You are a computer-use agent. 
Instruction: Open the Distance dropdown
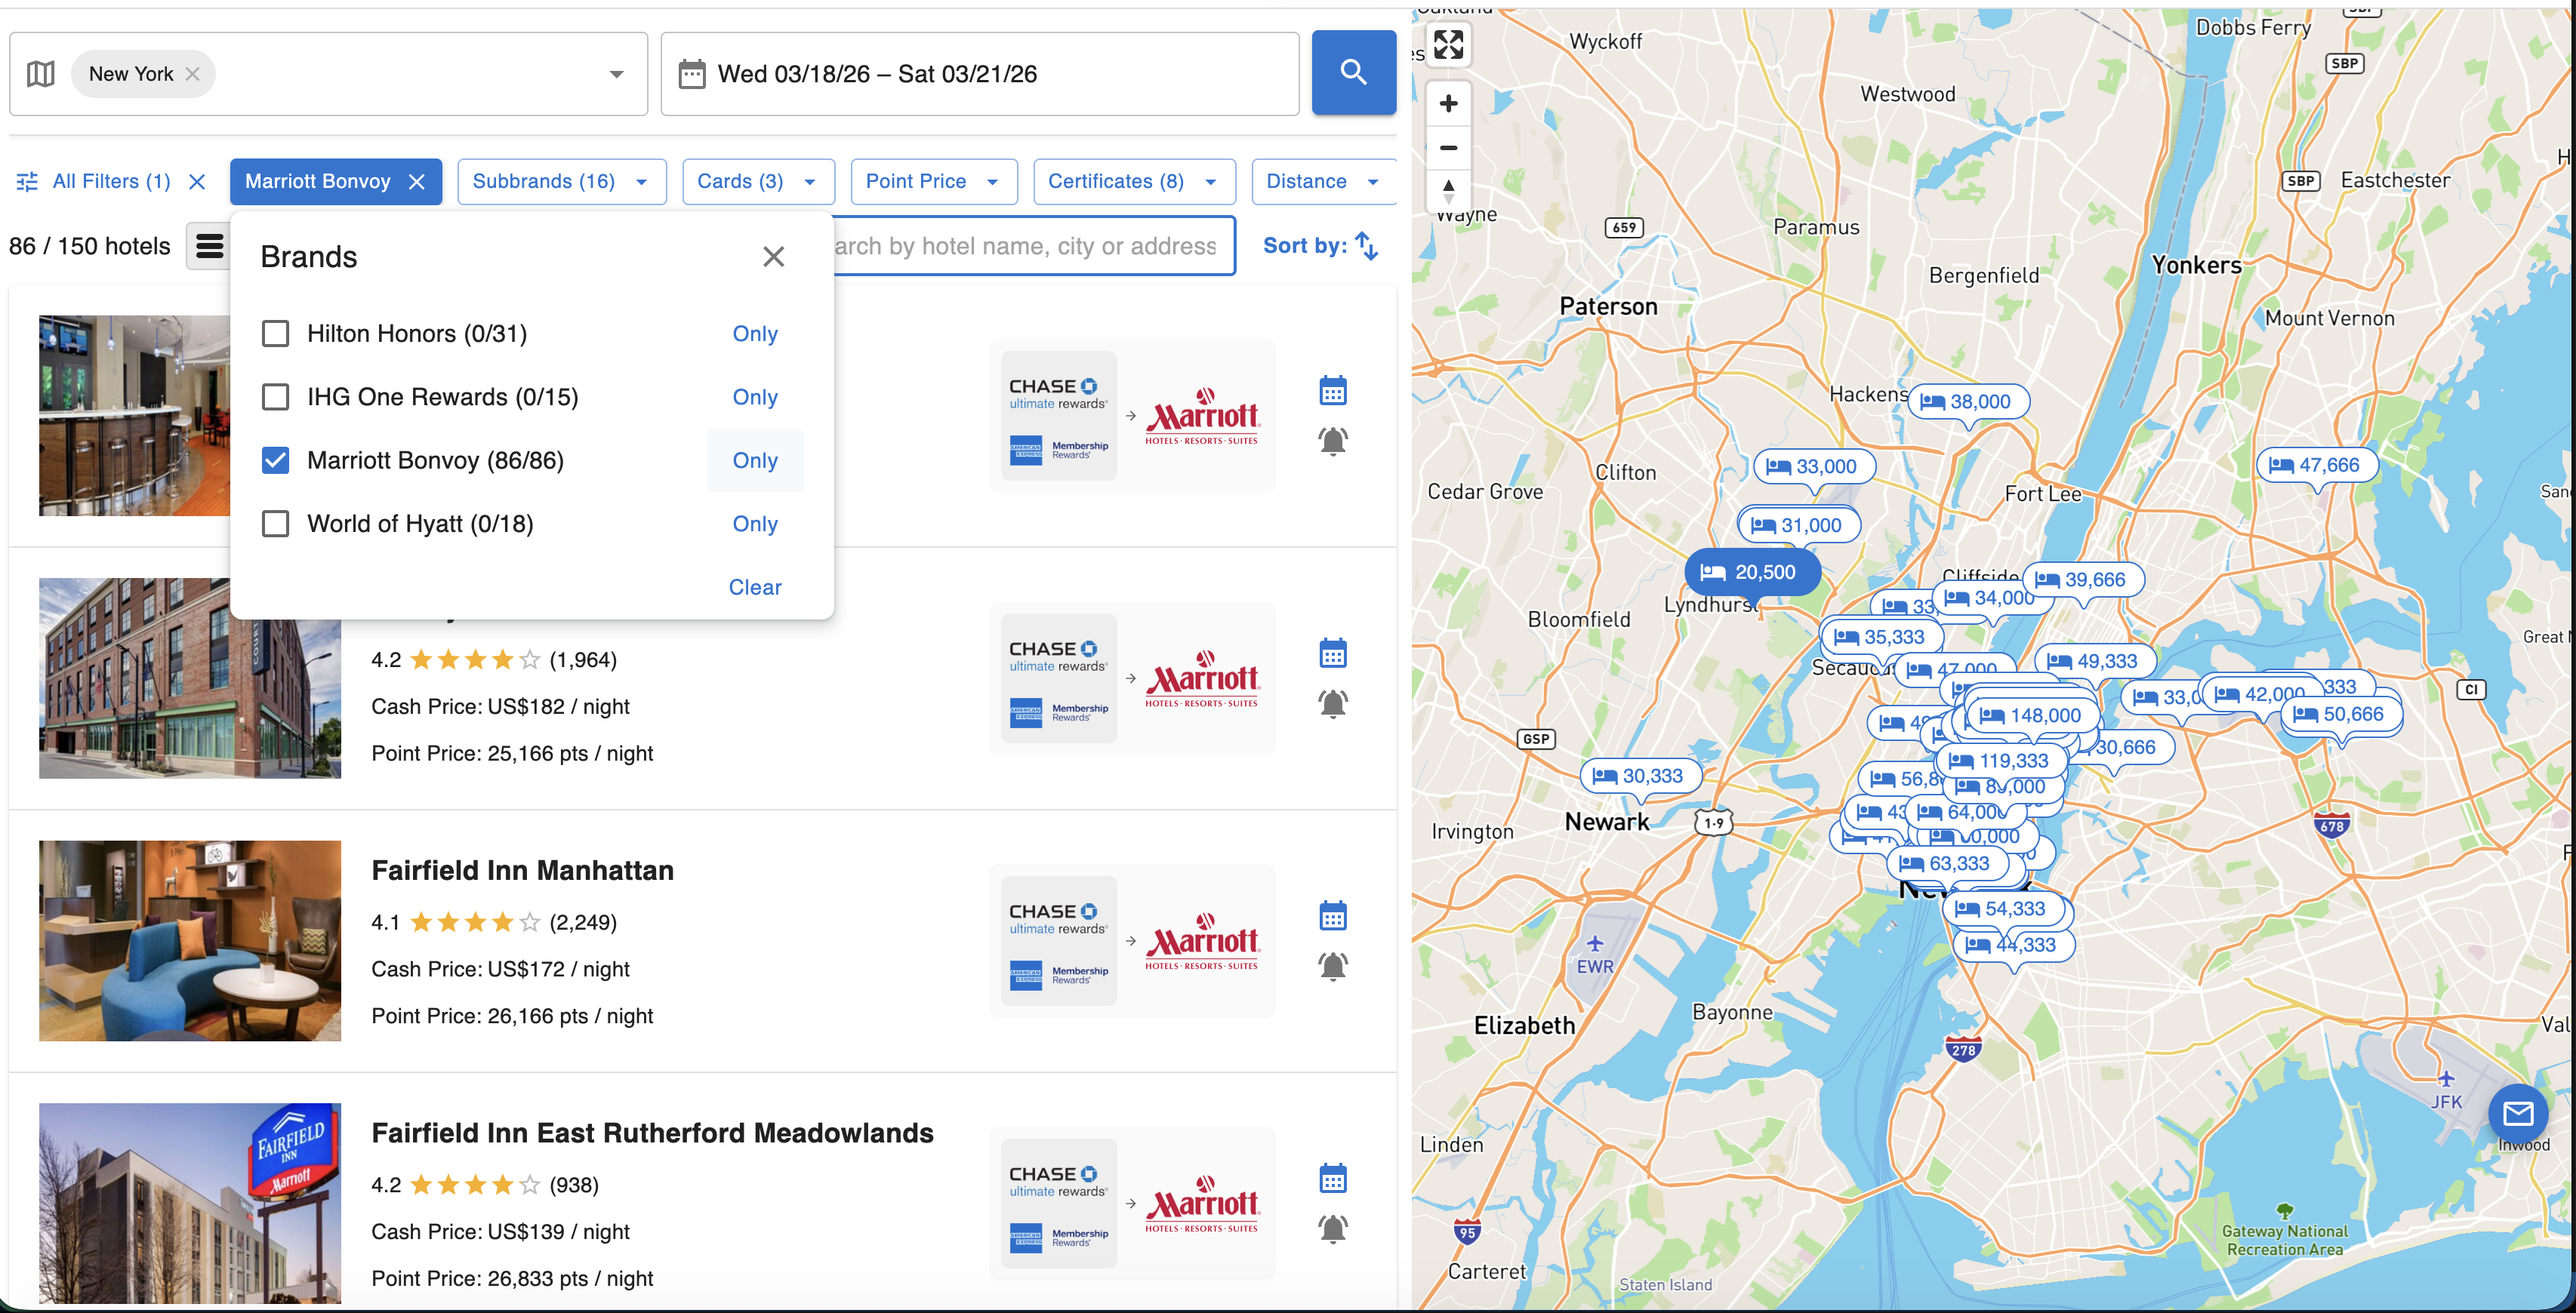click(x=1323, y=181)
